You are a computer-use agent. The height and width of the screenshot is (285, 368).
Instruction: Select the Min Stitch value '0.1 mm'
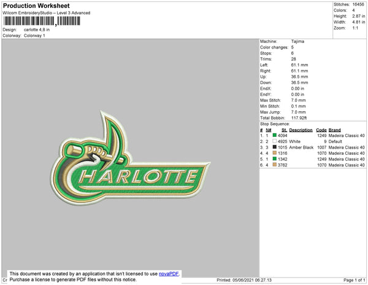click(x=299, y=106)
